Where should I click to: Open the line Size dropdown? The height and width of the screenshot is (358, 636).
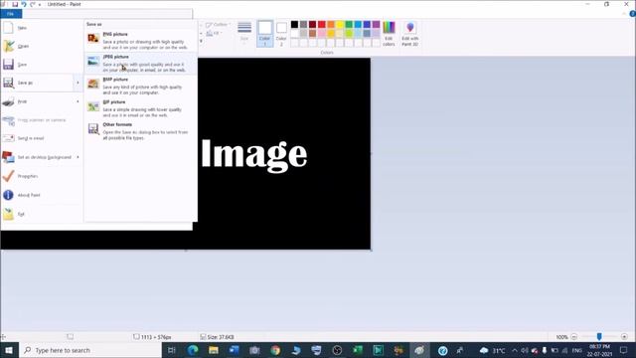[244, 33]
